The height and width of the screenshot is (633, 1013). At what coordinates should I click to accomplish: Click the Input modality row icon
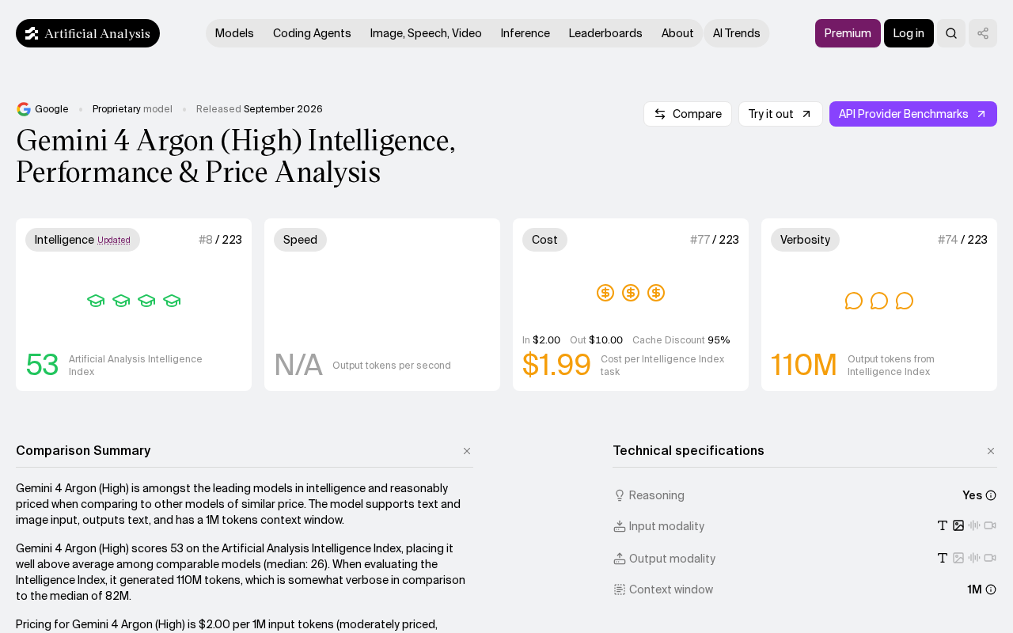pyautogui.click(x=620, y=526)
